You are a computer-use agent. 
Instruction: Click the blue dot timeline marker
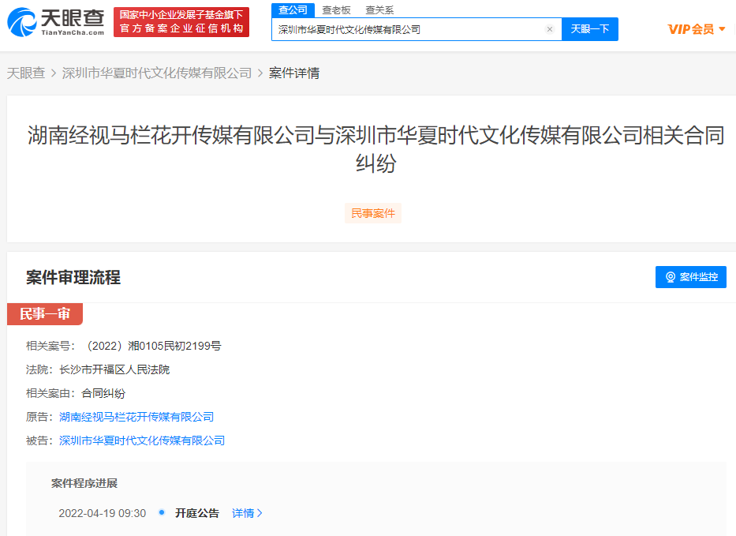pyautogui.click(x=162, y=512)
